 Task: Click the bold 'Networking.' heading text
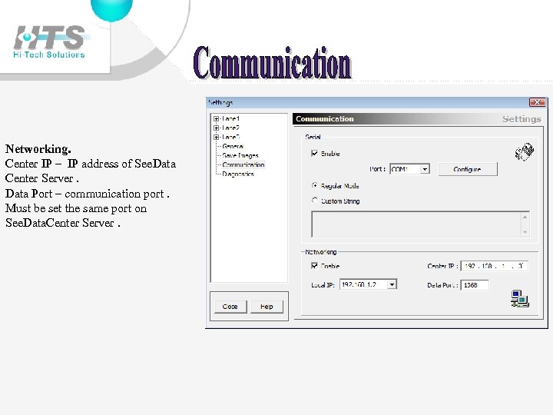(x=38, y=148)
